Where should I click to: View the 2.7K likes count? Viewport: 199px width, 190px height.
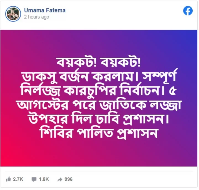[x=18, y=179]
